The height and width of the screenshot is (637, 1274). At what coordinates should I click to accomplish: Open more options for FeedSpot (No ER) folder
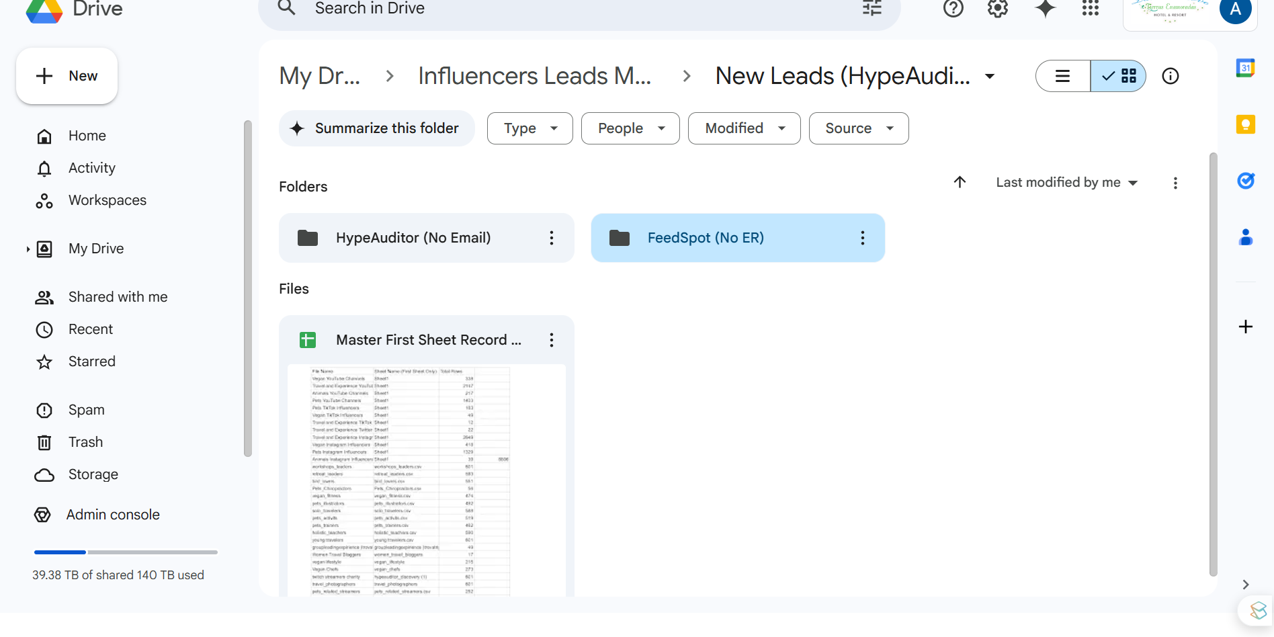863,238
